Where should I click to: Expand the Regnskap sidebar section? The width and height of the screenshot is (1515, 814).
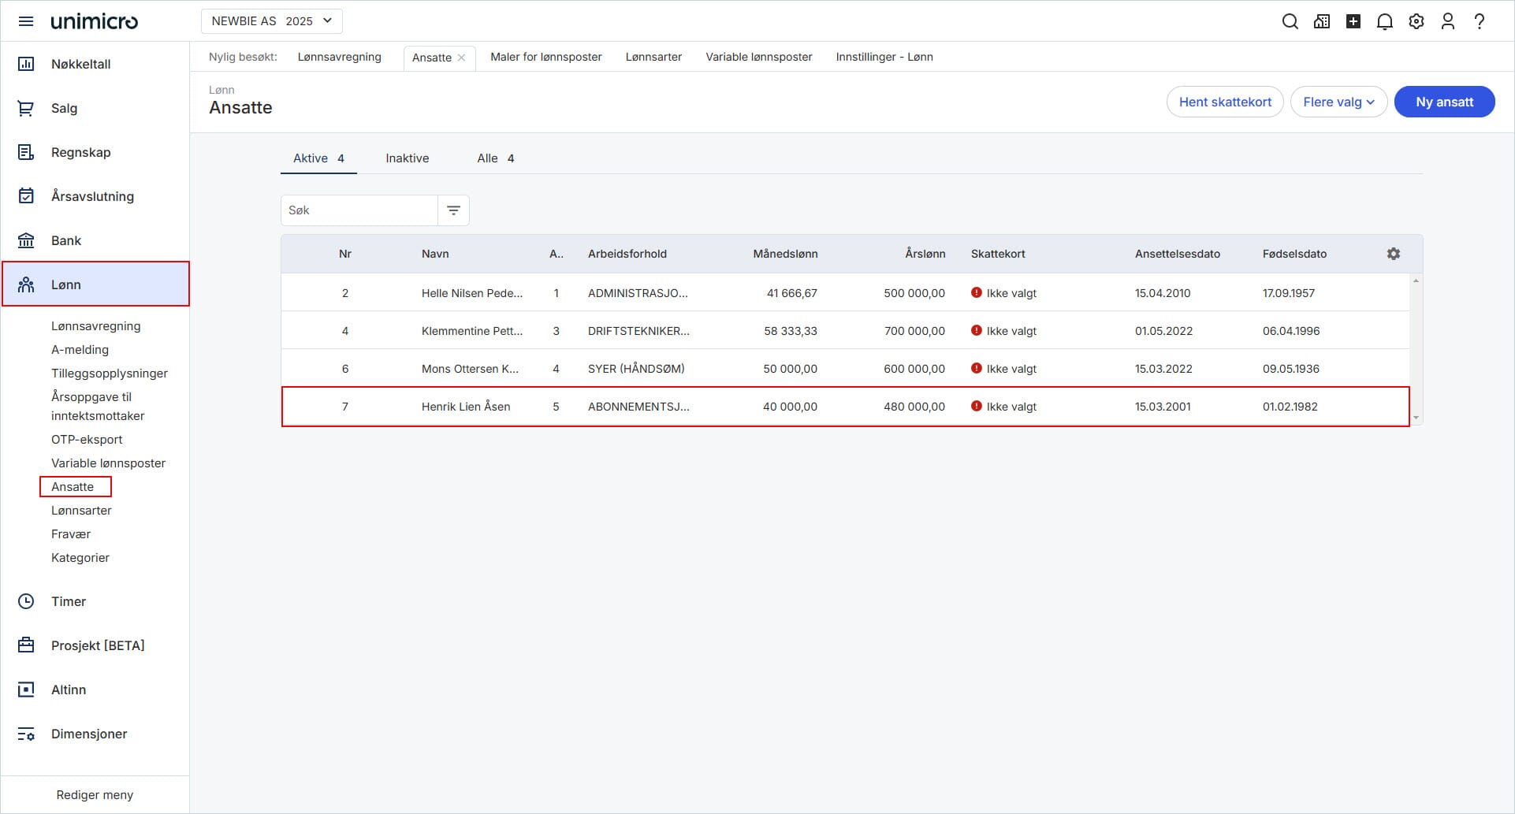[80, 152]
